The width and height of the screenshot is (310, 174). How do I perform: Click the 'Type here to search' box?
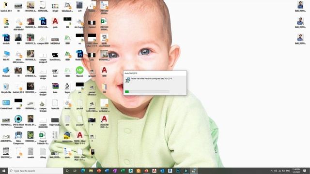click(35, 171)
